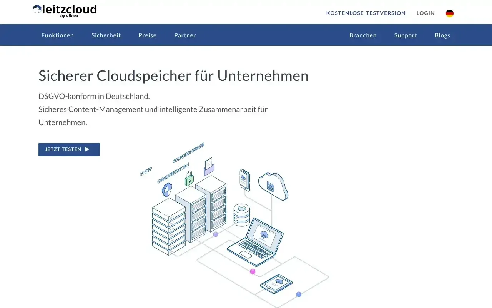Expand the Support navigation entry
This screenshot has height=308, width=492.
click(x=405, y=35)
